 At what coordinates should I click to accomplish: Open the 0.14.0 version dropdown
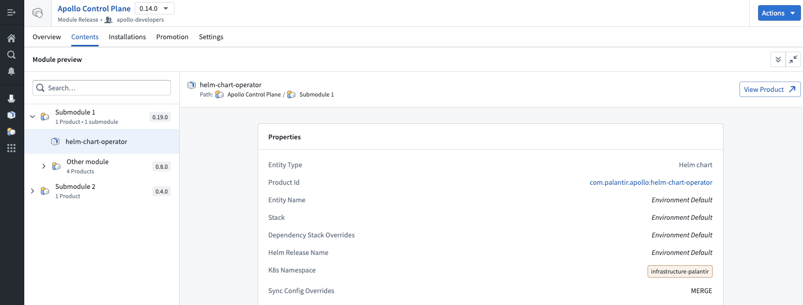(154, 8)
